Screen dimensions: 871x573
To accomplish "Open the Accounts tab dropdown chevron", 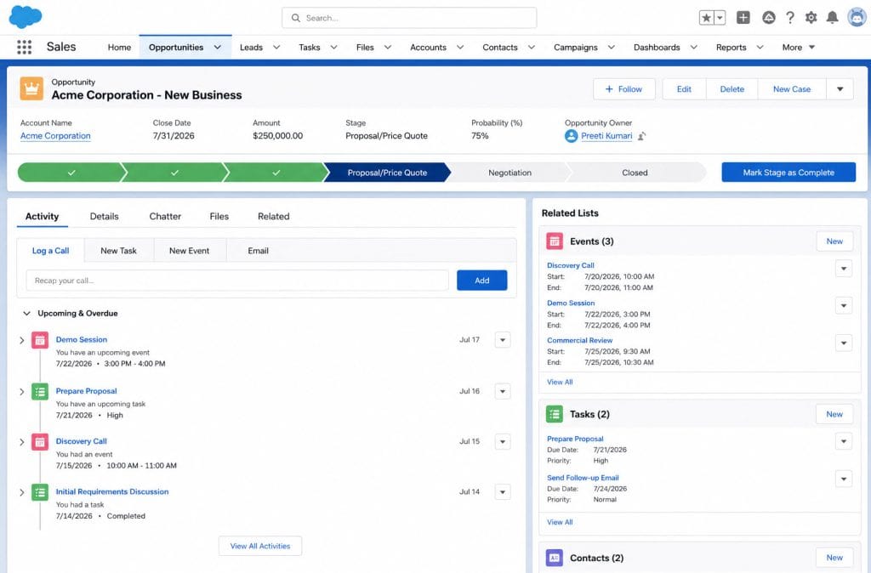I will (x=460, y=48).
